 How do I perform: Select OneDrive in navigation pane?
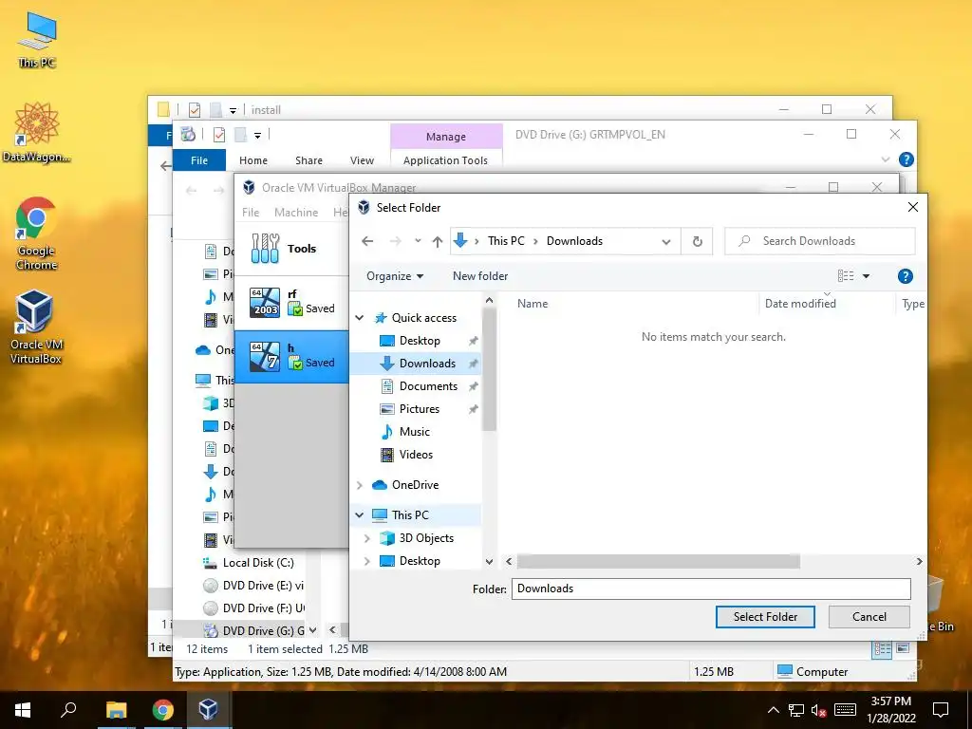pyautogui.click(x=415, y=485)
